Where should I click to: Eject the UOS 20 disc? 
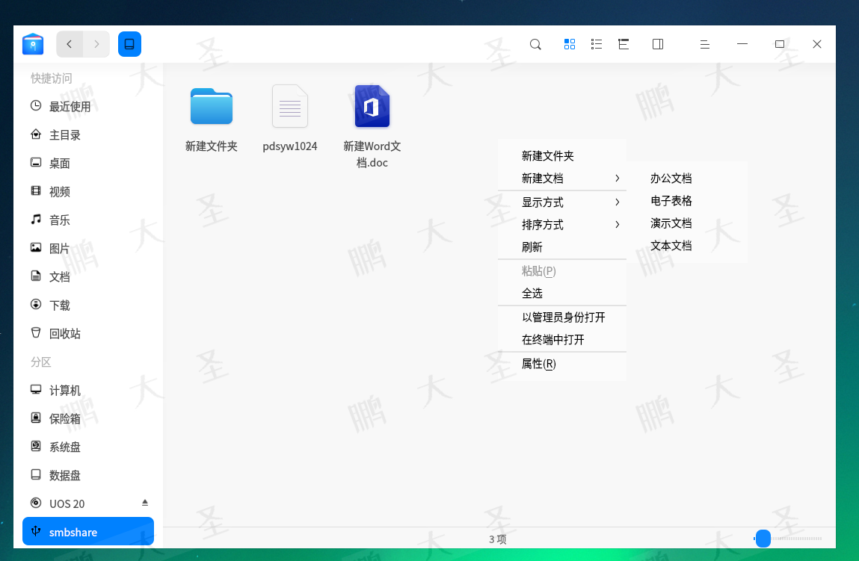(x=145, y=503)
